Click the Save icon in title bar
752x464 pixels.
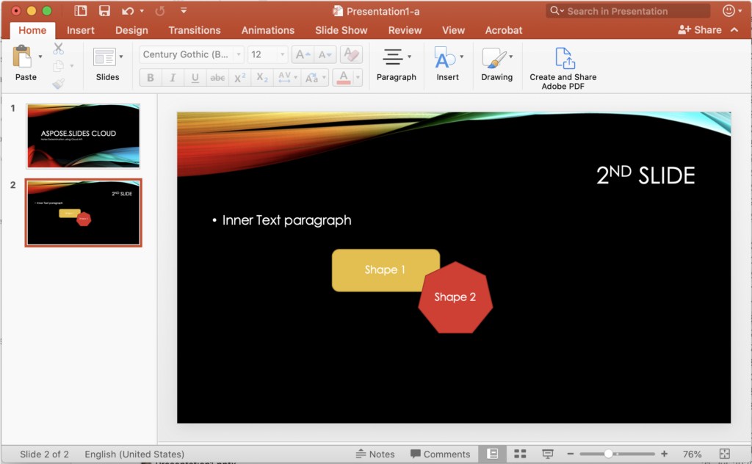point(104,11)
